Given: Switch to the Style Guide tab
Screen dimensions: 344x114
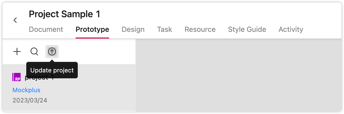Looking at the screenshot, I should (x=247, y=29).
